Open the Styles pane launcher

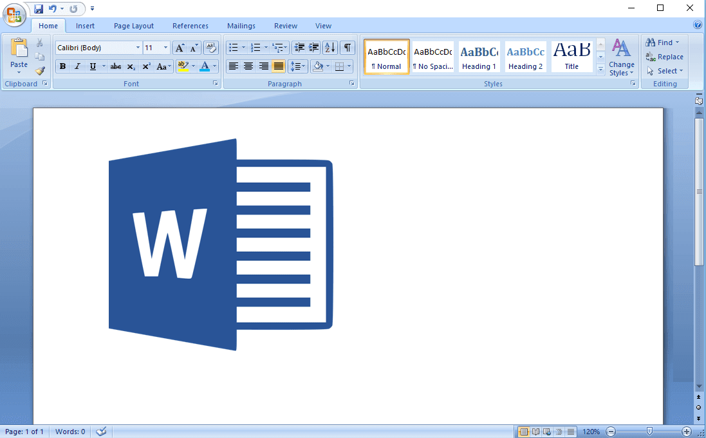(633, 83)
